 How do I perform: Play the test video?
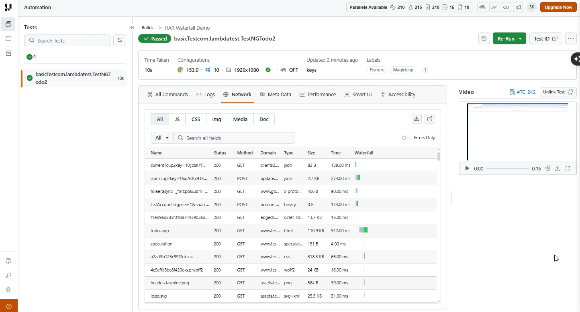(x=467, y=168)
